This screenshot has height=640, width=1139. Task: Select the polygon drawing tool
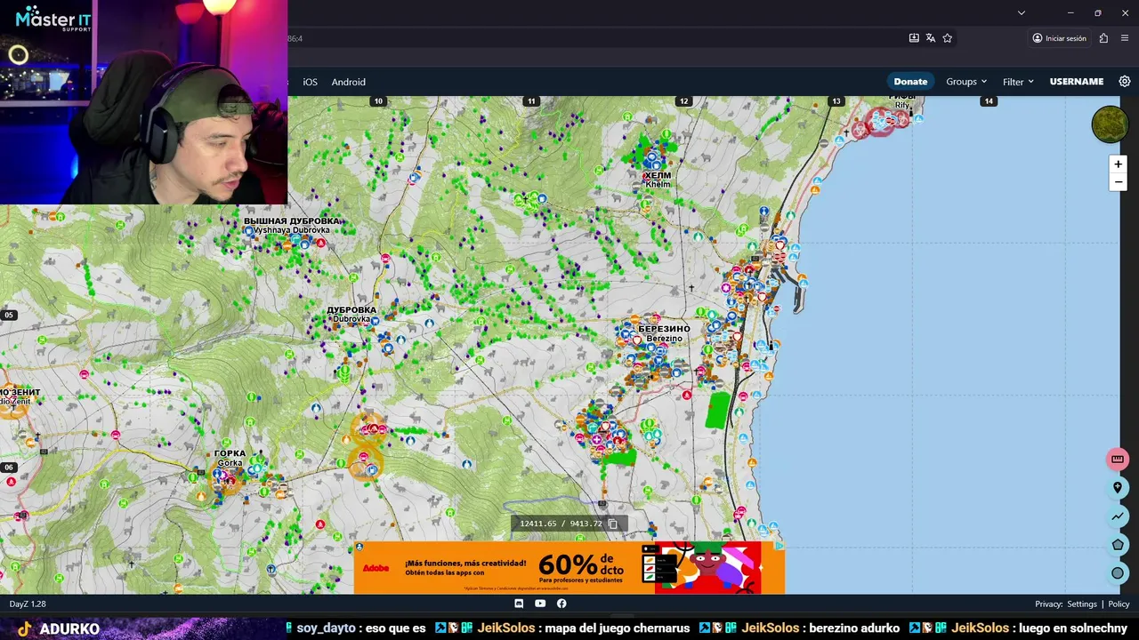pos(1118,544)
